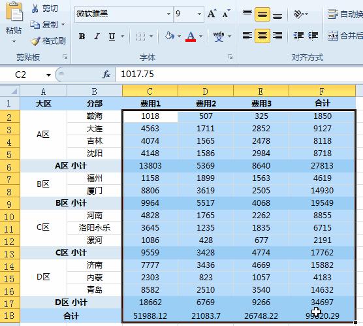Click the Copy (复制) button
This screenshot has height=326, width=363.
coord(44,24)
